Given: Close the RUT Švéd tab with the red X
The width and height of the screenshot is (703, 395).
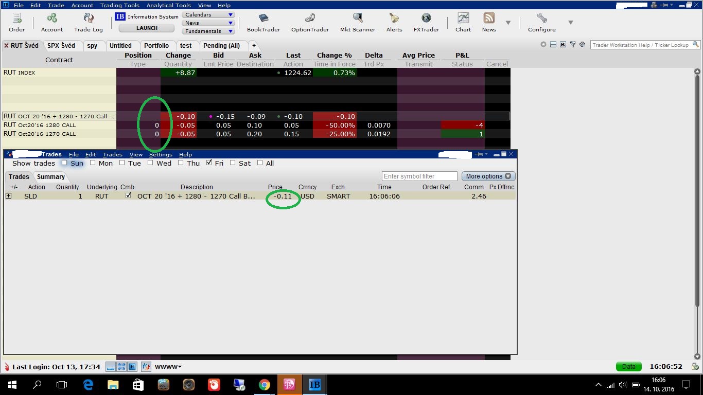Looking at the screenshot, I should [6, 45].
